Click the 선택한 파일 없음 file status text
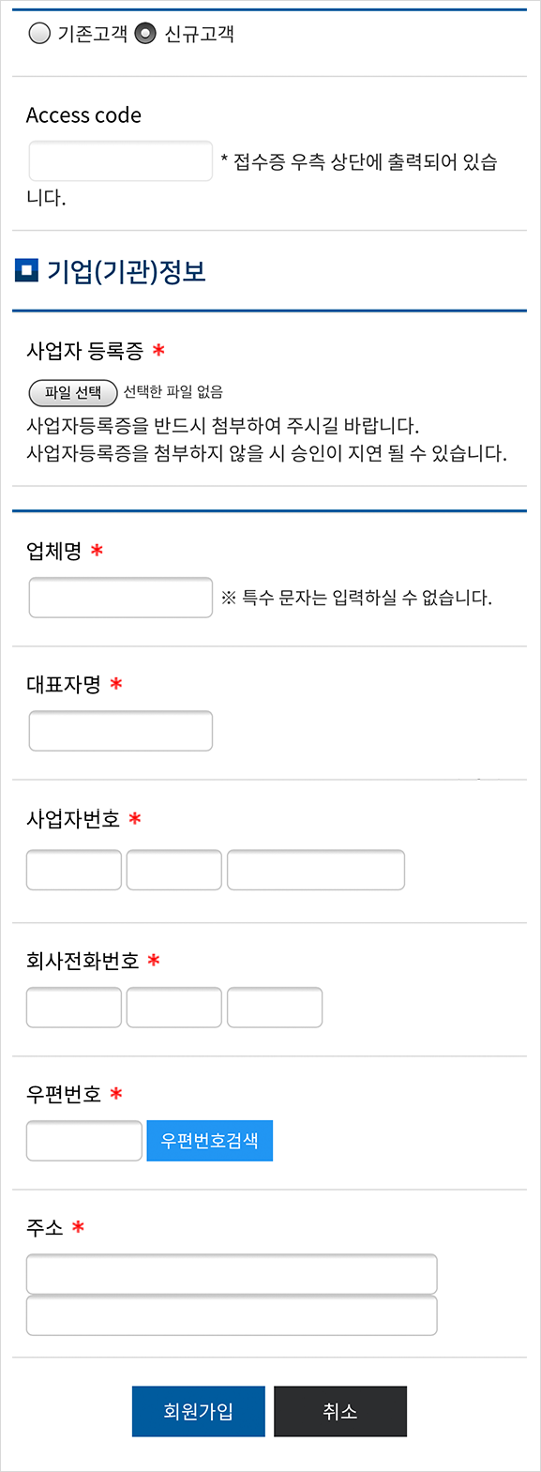This screenshot has height=1472, width=541. pos(173,392)
